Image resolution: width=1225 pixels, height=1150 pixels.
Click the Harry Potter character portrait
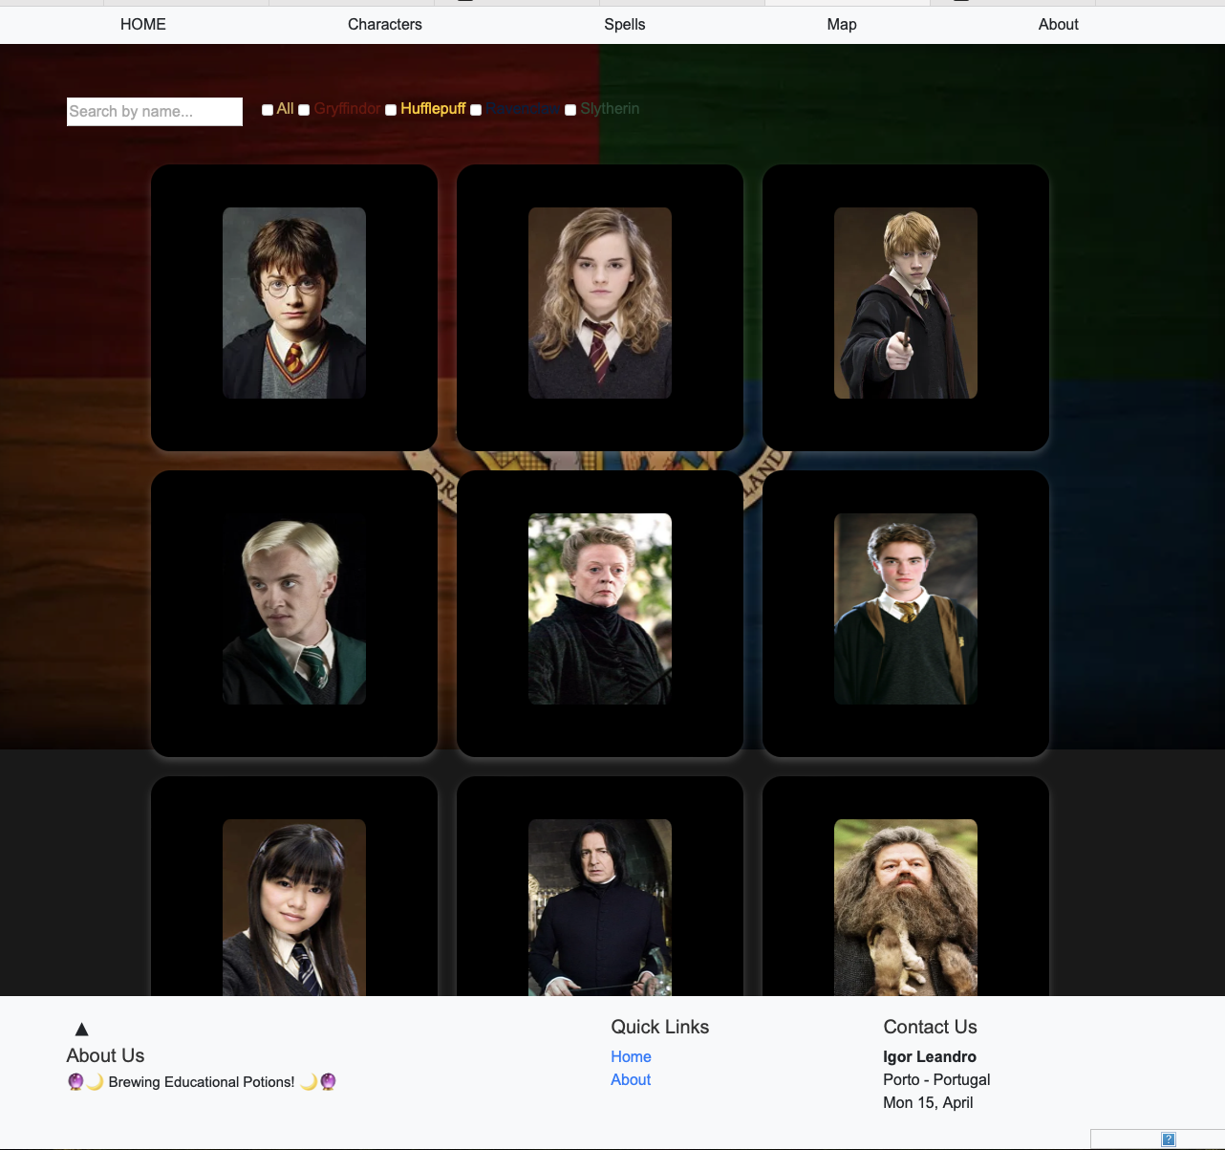pos(293,303)
